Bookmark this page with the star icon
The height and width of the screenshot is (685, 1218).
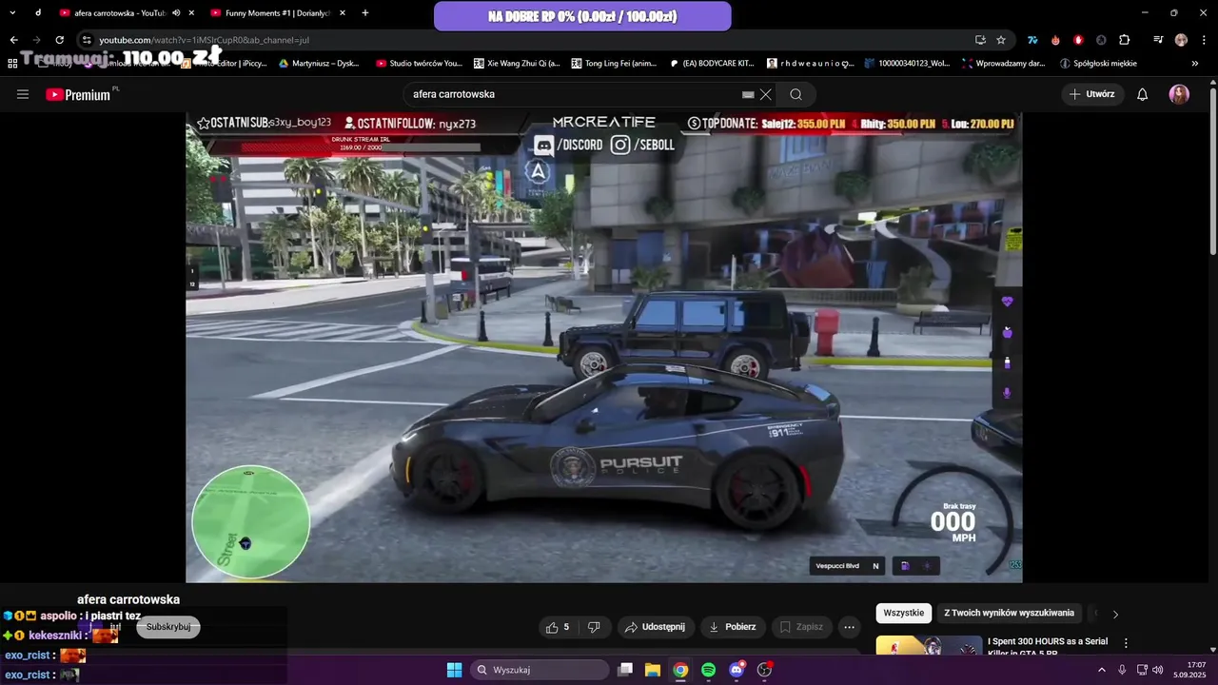[1001, 40]
